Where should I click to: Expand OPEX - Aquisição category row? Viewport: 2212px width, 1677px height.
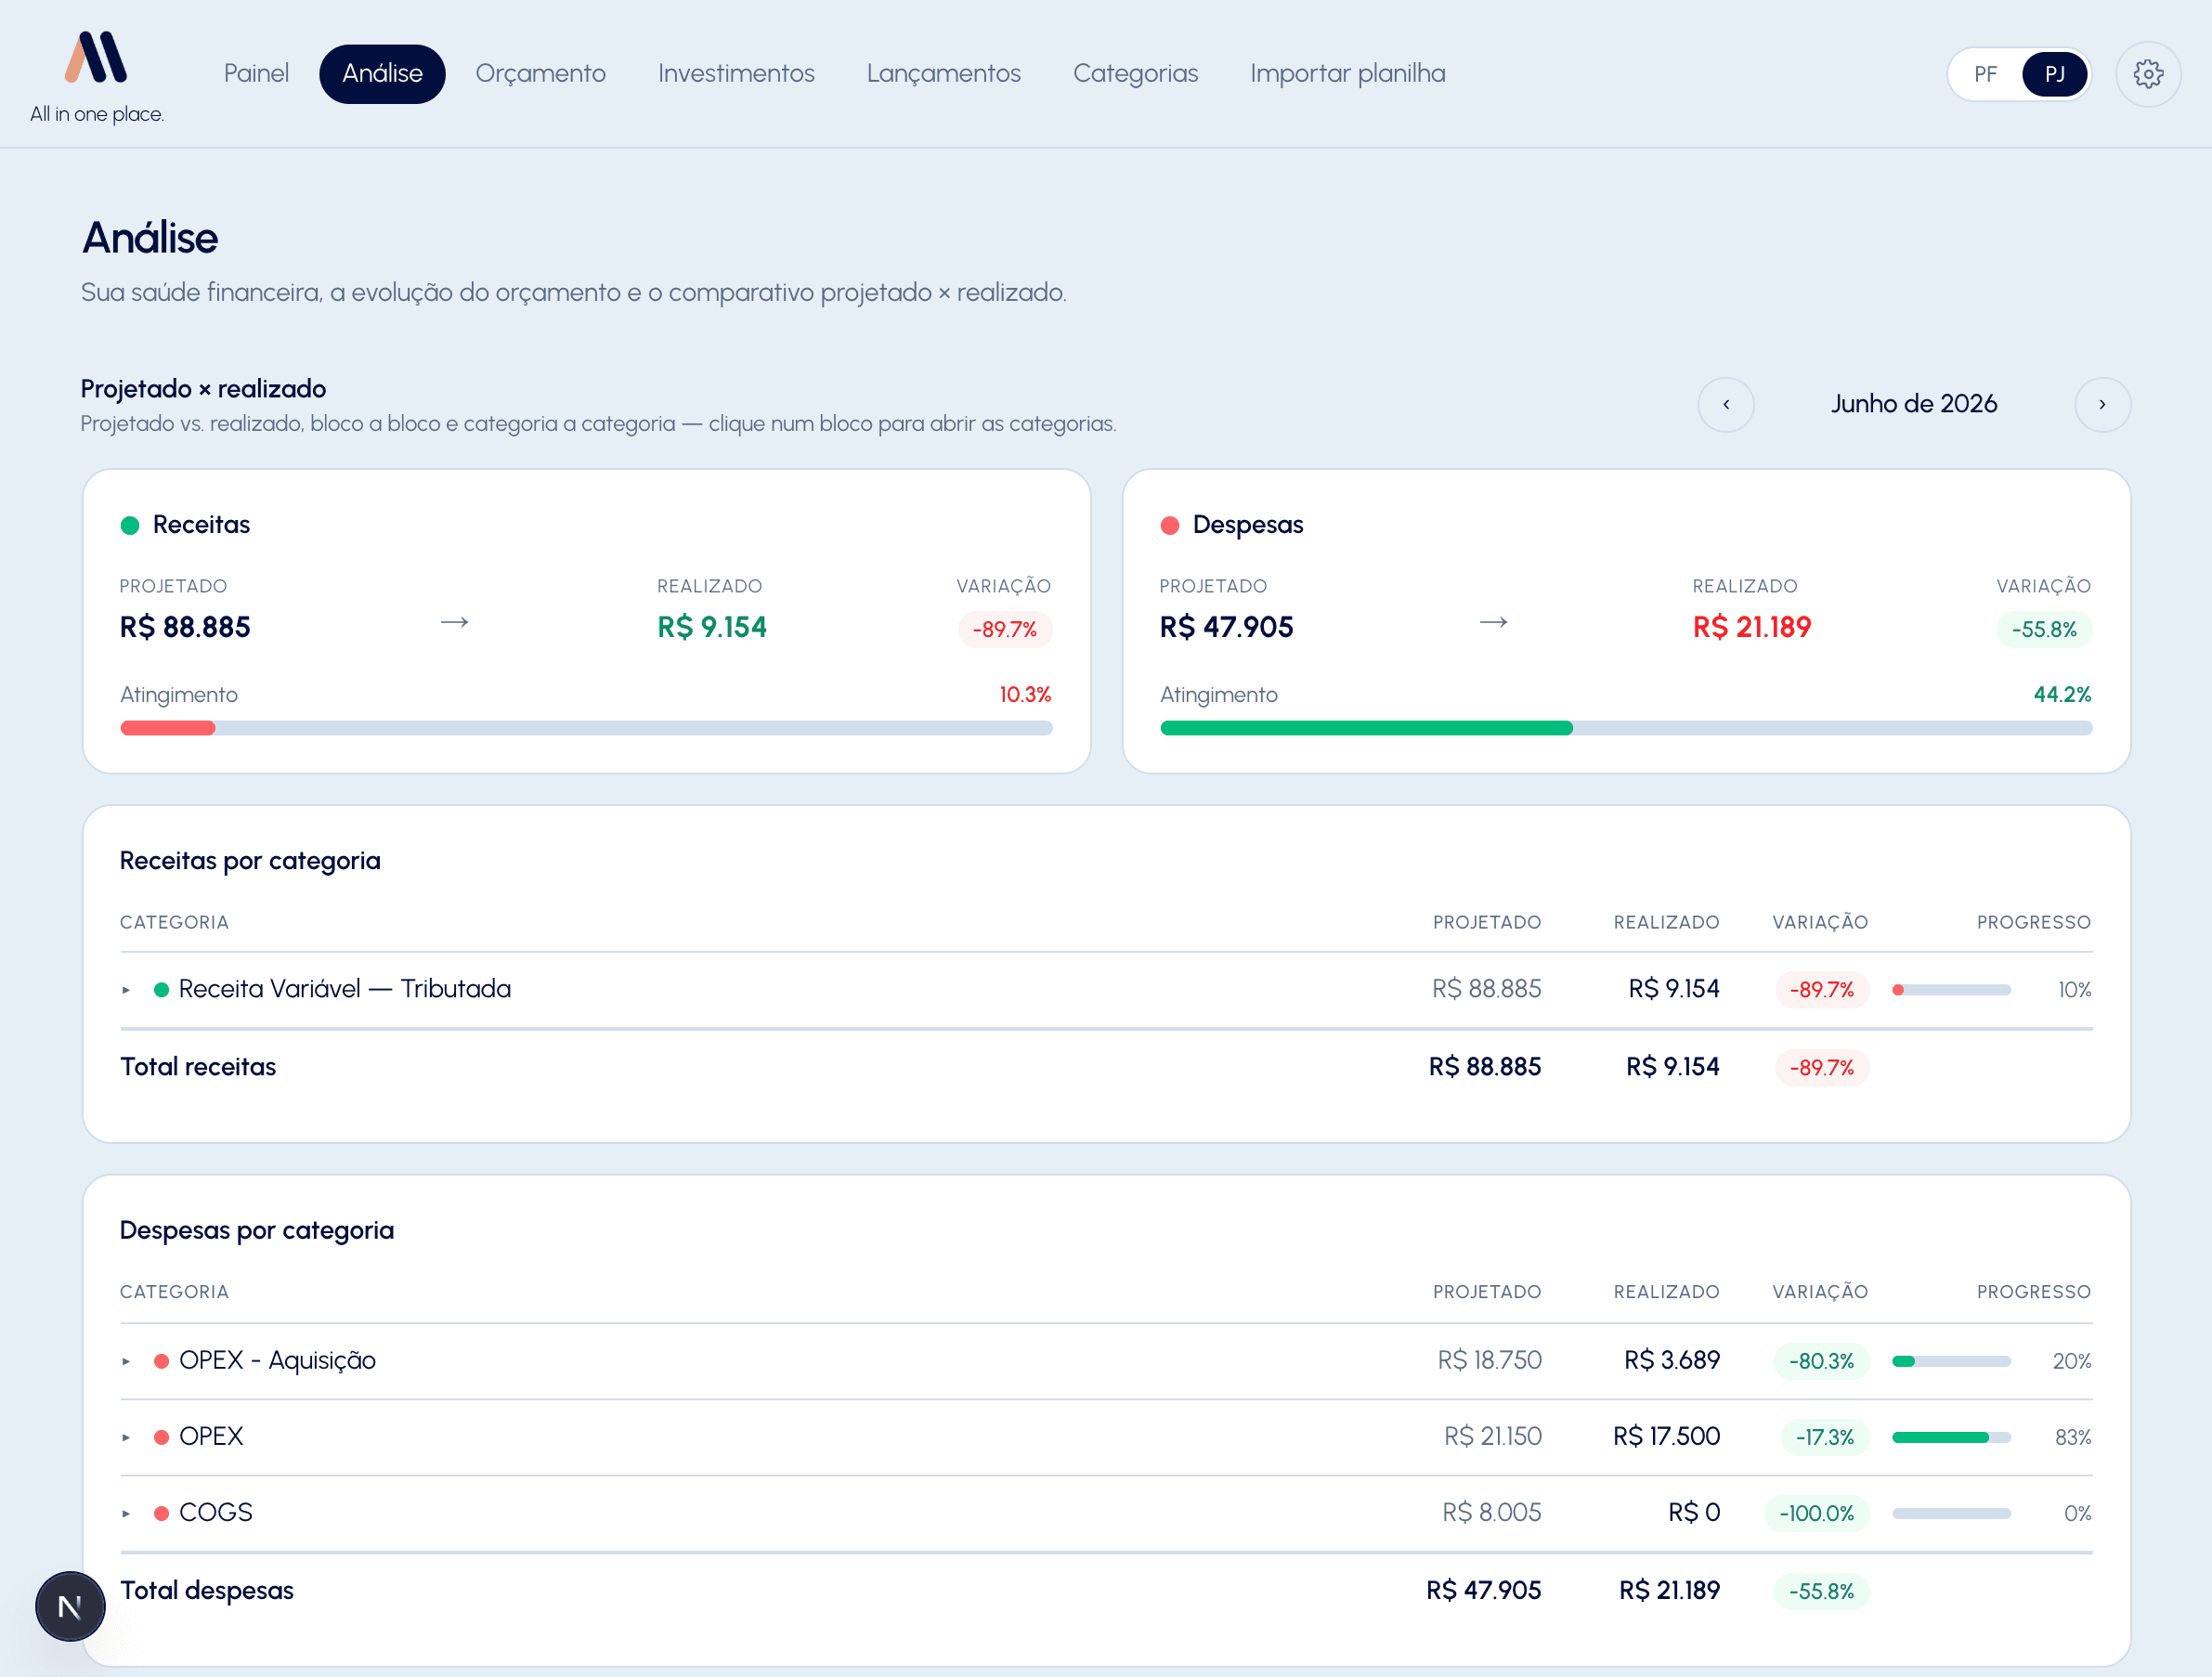126,1360
